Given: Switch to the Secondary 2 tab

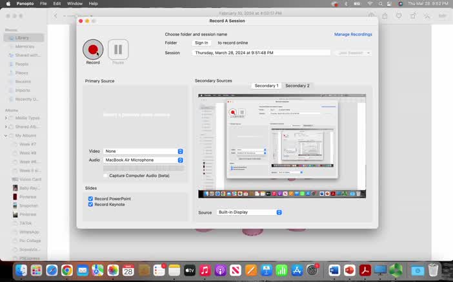Looking at the screenshot, I should [297, 86].
